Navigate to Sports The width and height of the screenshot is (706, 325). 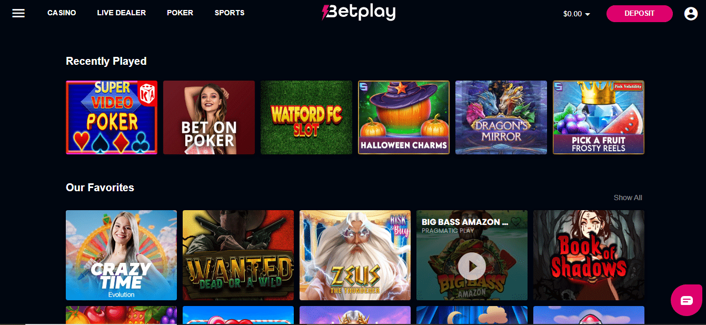(x=230, y=13)
